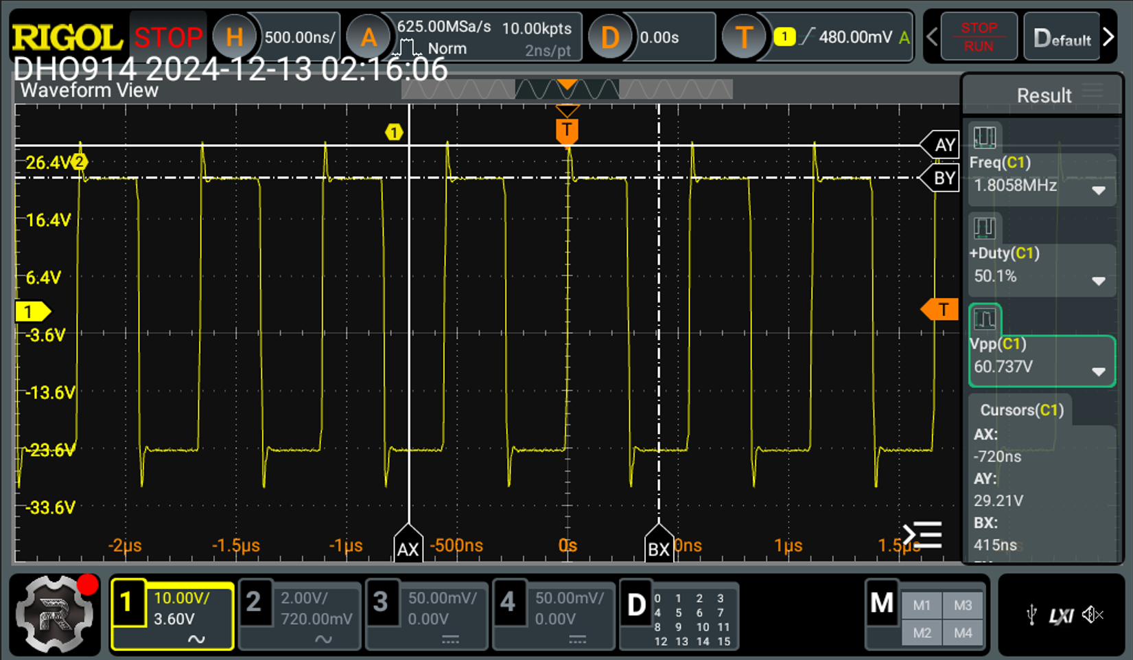Open the Trigger T icon in top bar

click(x=744, y=37)
